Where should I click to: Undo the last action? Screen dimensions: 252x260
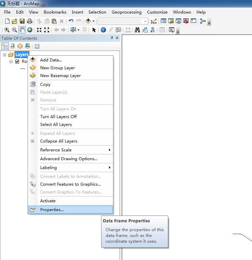click(71, 21)
